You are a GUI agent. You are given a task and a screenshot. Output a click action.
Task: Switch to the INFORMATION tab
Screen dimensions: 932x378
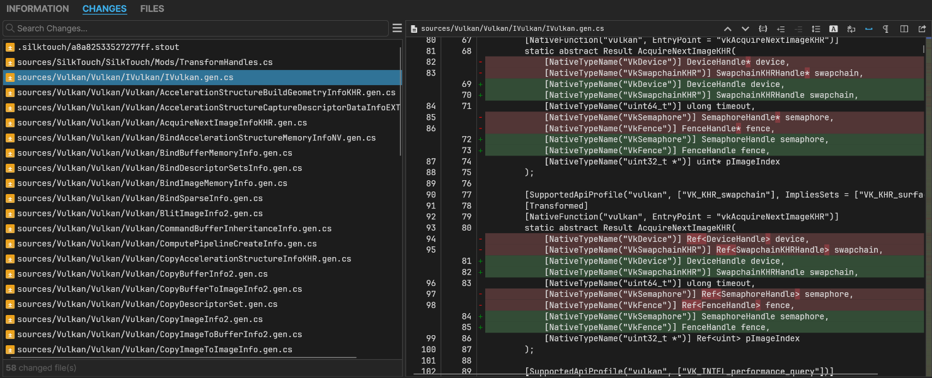pyautogui.click(x=38, y=9)
